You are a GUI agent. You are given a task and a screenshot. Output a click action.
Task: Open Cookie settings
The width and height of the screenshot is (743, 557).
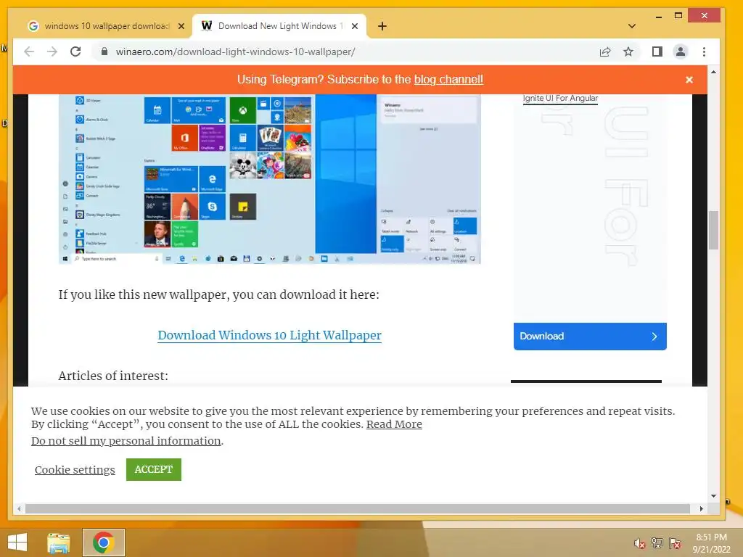[x=75, y=470]
